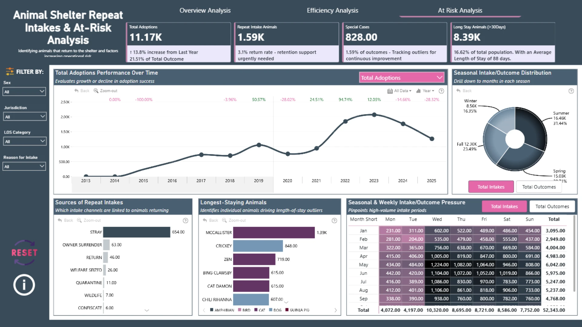Click the STRAY bar

pyautogui.click(x=137, y=232)
